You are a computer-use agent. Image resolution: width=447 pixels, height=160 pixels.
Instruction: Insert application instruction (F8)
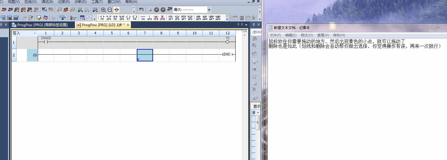click(x=135, y=18)
